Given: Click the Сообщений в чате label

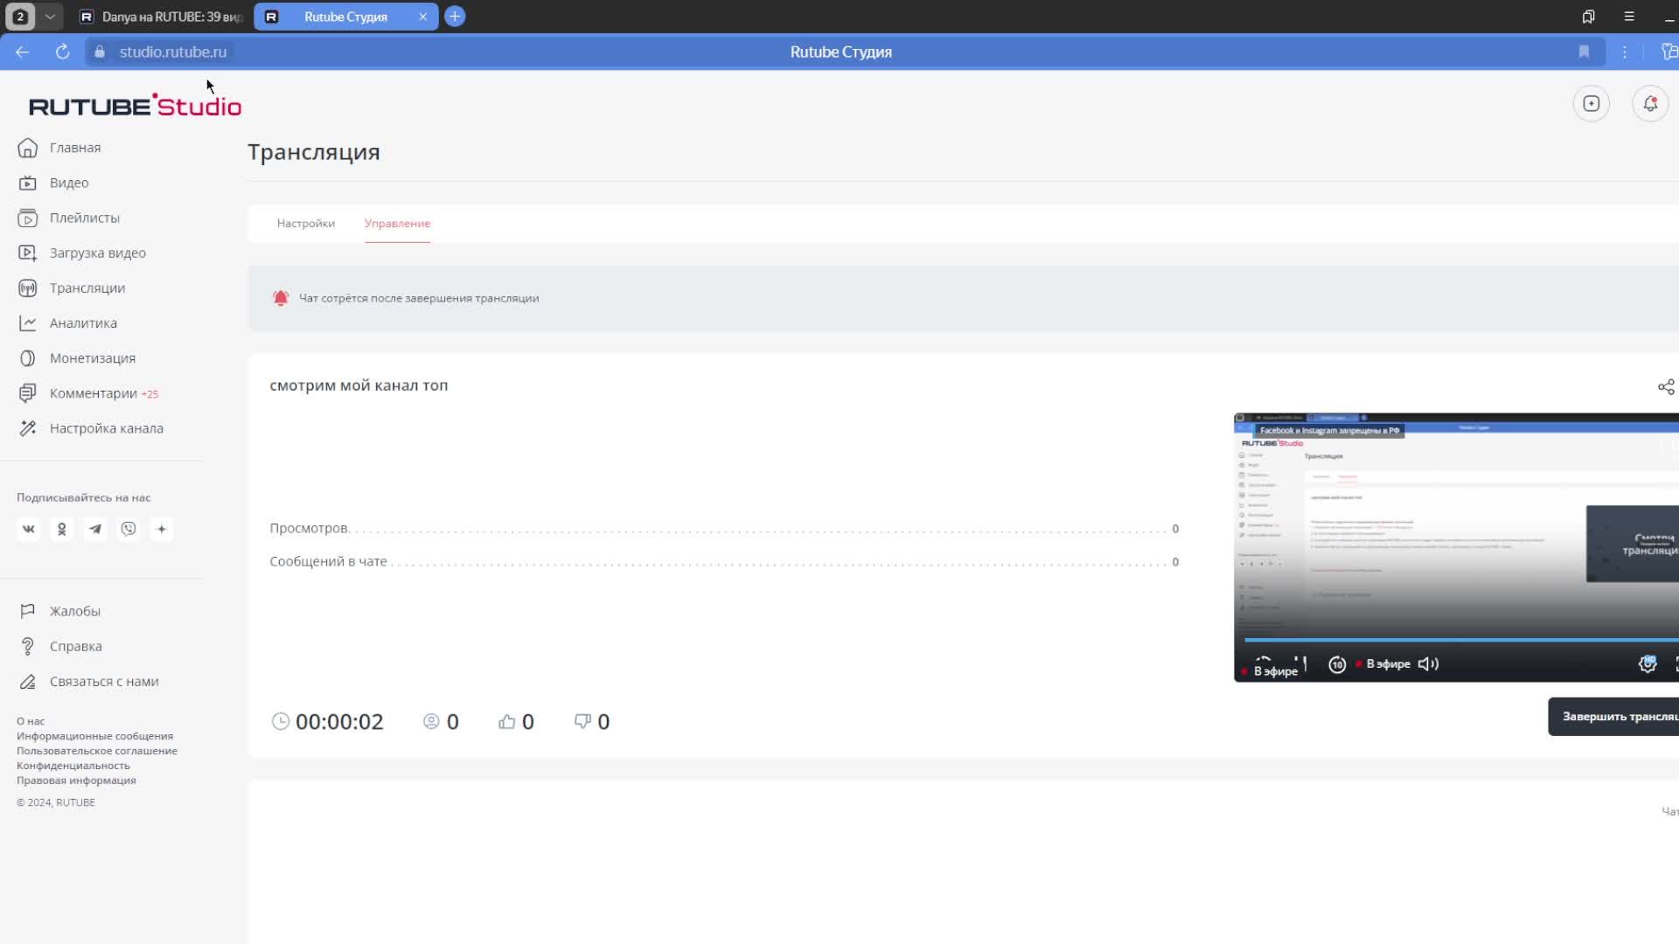Looking at the screenshot, I should [x=328, y=561].
